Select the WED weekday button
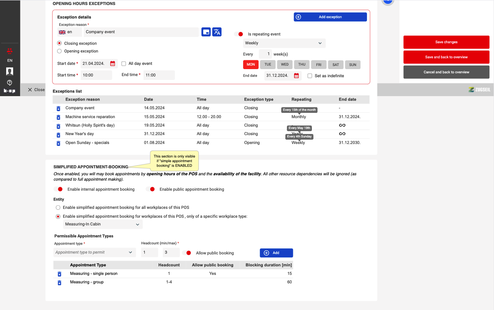 [x=285, y=65]
